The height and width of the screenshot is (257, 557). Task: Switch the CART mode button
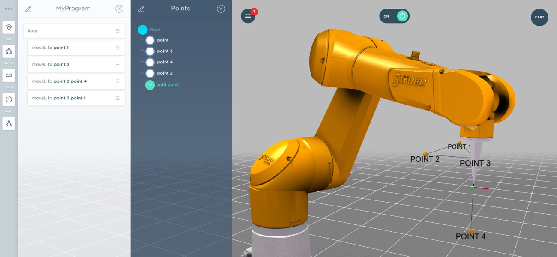(x=539, y=18)
